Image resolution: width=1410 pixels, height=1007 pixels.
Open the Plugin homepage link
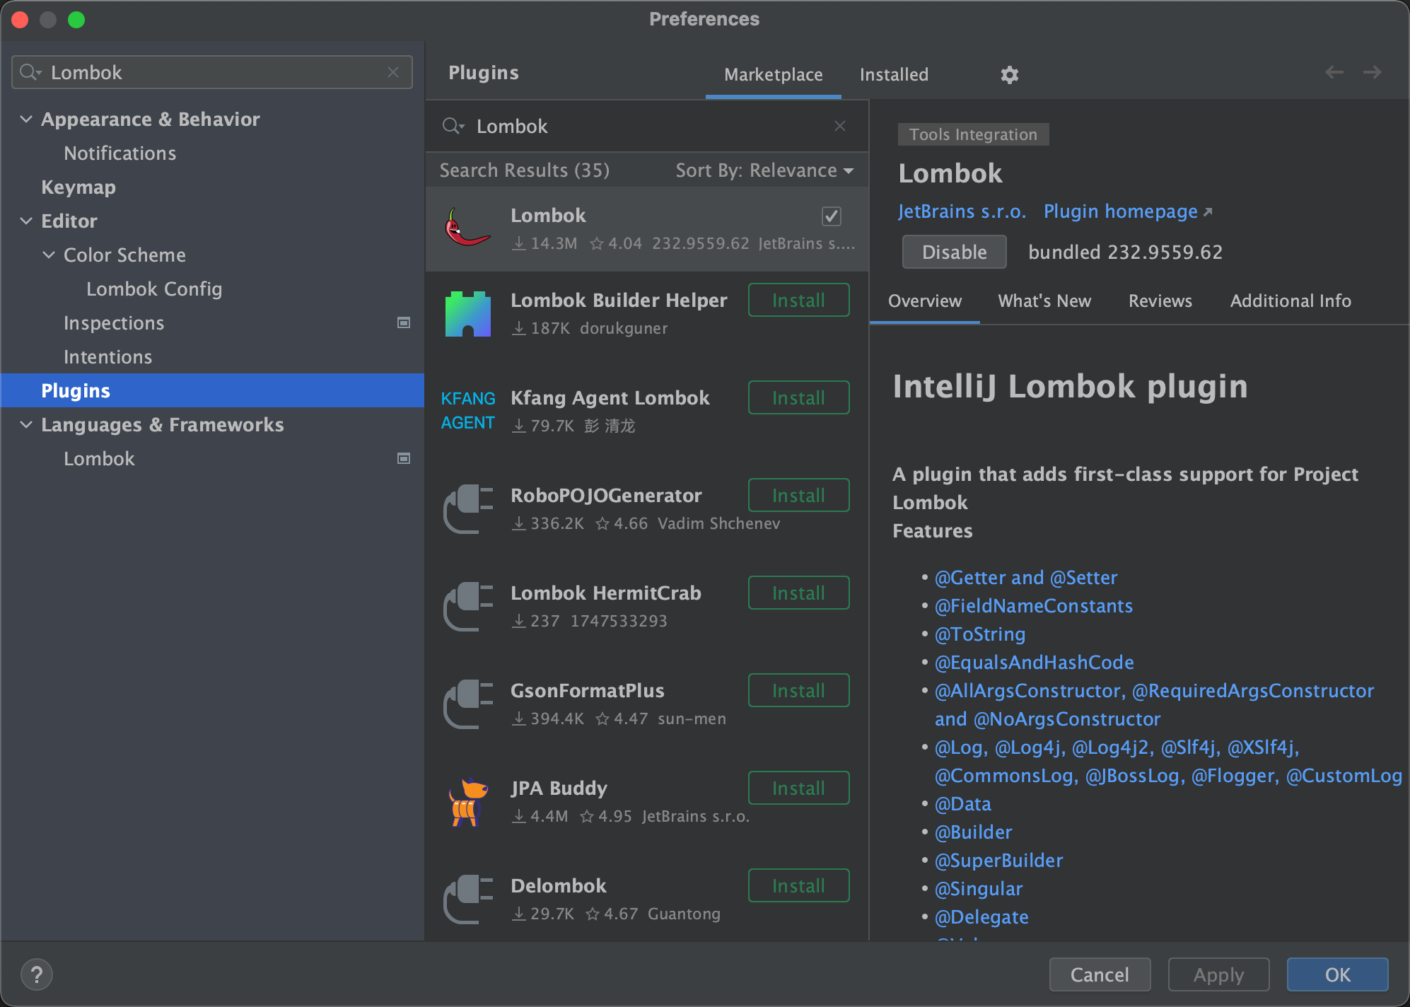click(1128, 211)
